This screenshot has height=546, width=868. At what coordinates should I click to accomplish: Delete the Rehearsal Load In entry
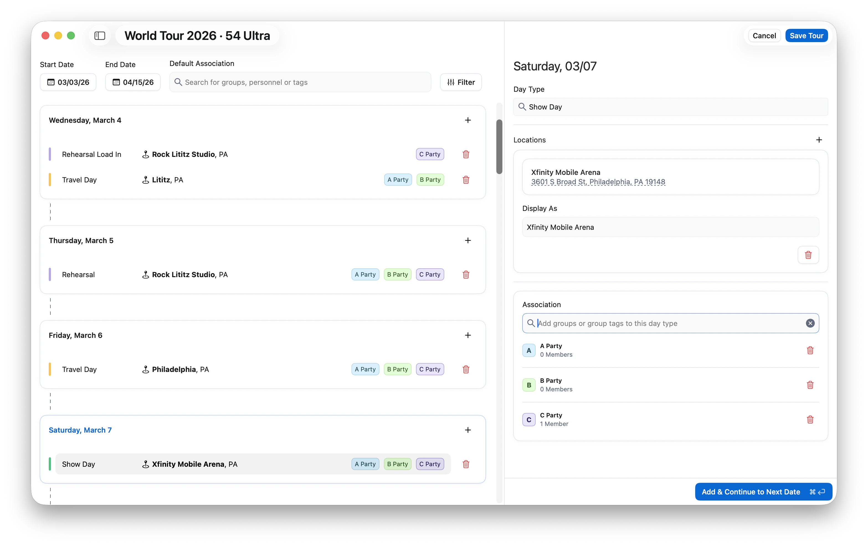(x=466, y=154)
